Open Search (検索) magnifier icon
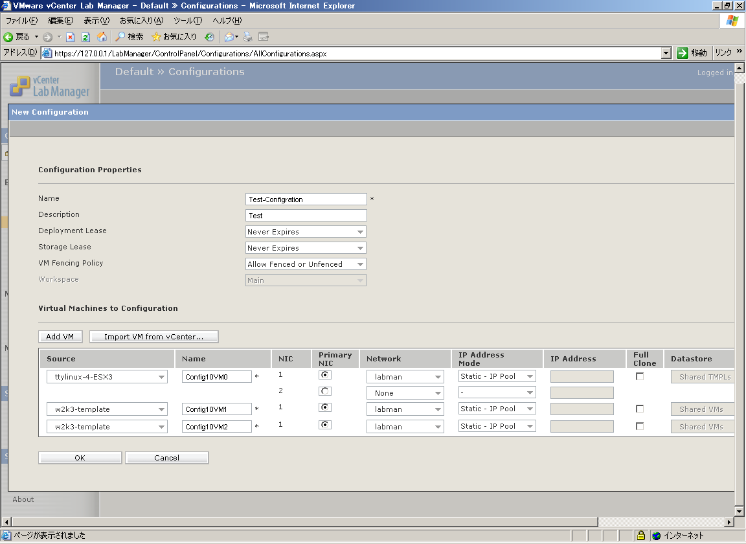746x544 pixels. [120, 37]
